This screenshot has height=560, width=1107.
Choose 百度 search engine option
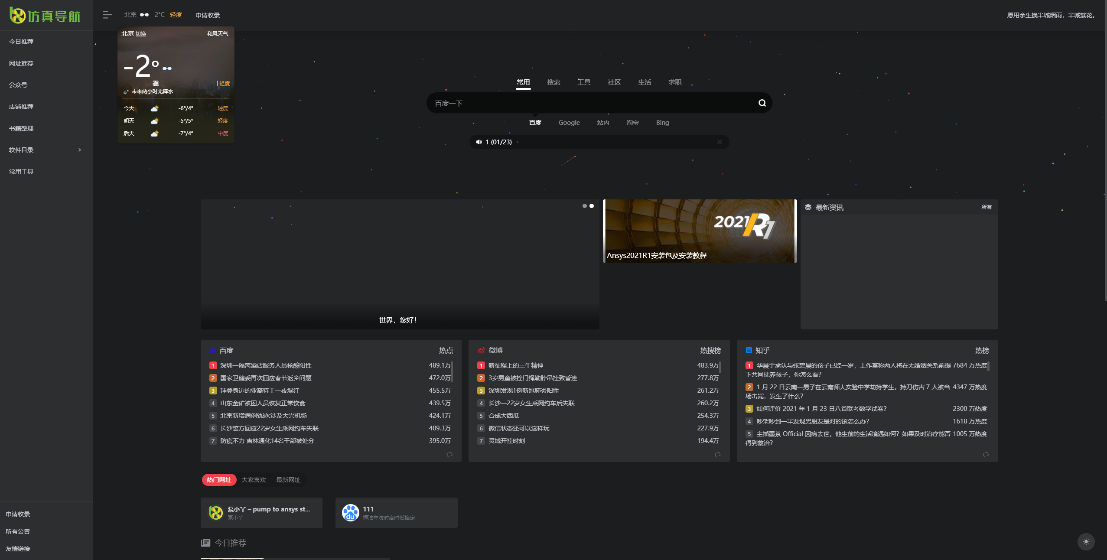(x=535, y=123)
